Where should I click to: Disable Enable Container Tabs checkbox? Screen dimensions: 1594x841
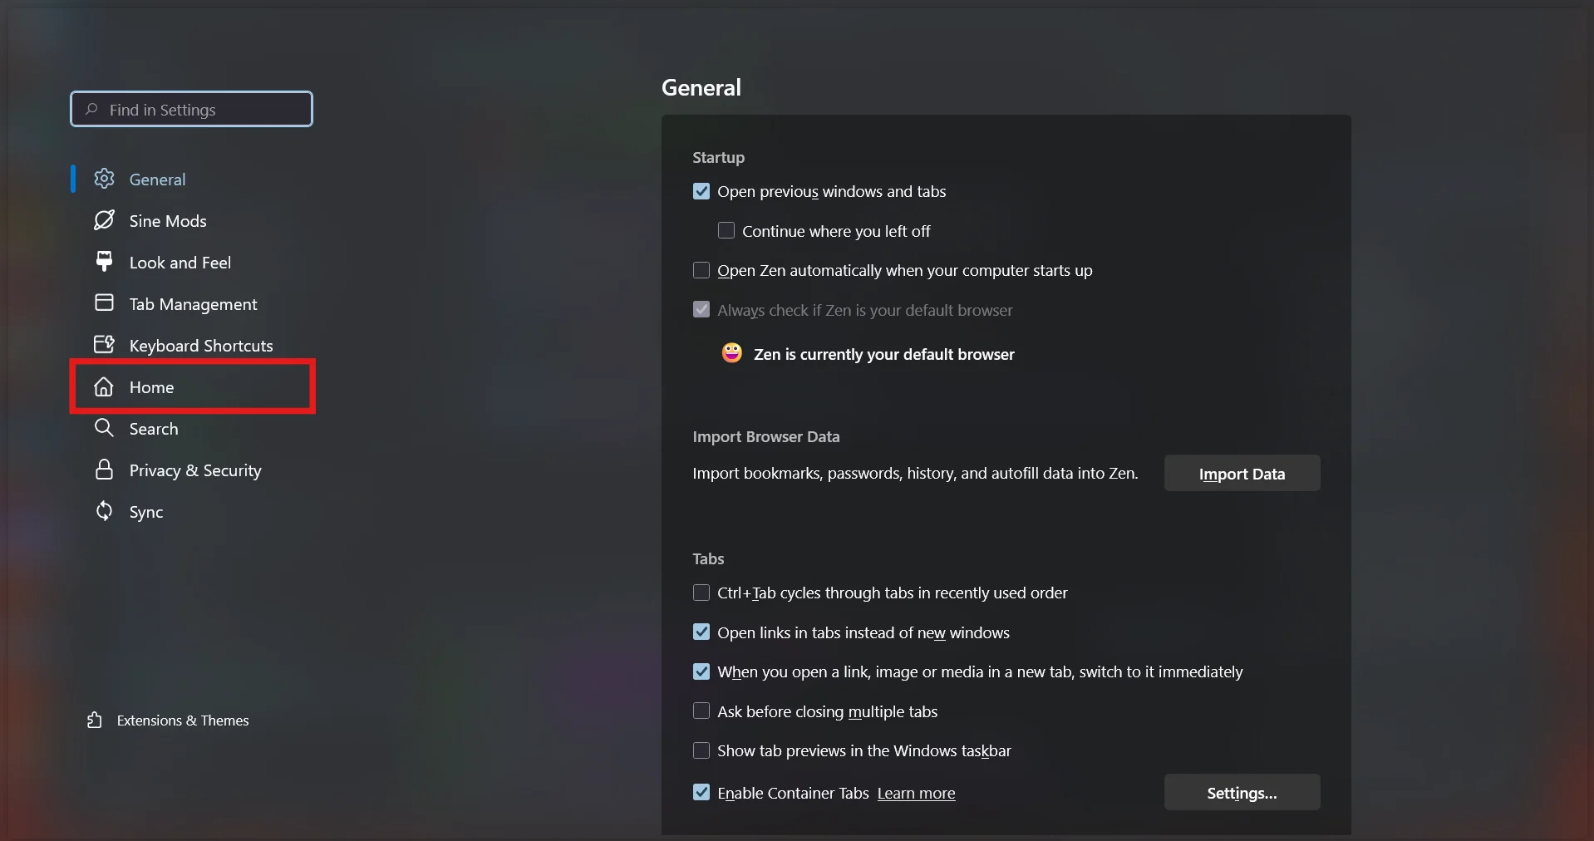[x=701, y=793]
